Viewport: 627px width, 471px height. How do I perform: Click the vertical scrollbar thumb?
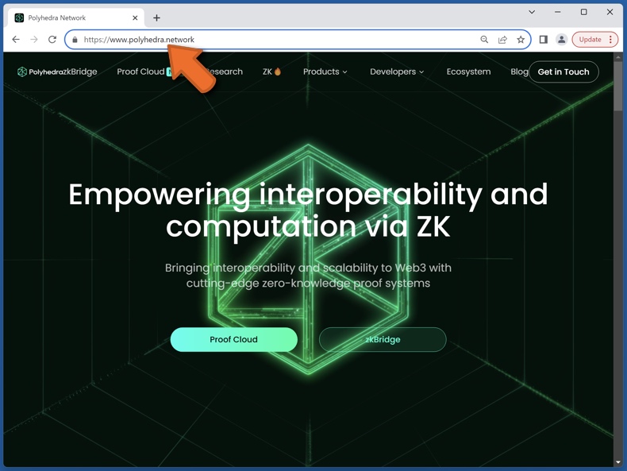[x=618, y=86]
